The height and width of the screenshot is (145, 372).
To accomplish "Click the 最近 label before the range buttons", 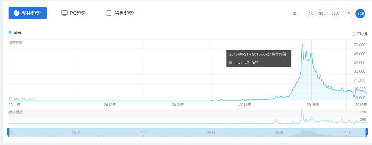I will (296, 14).
